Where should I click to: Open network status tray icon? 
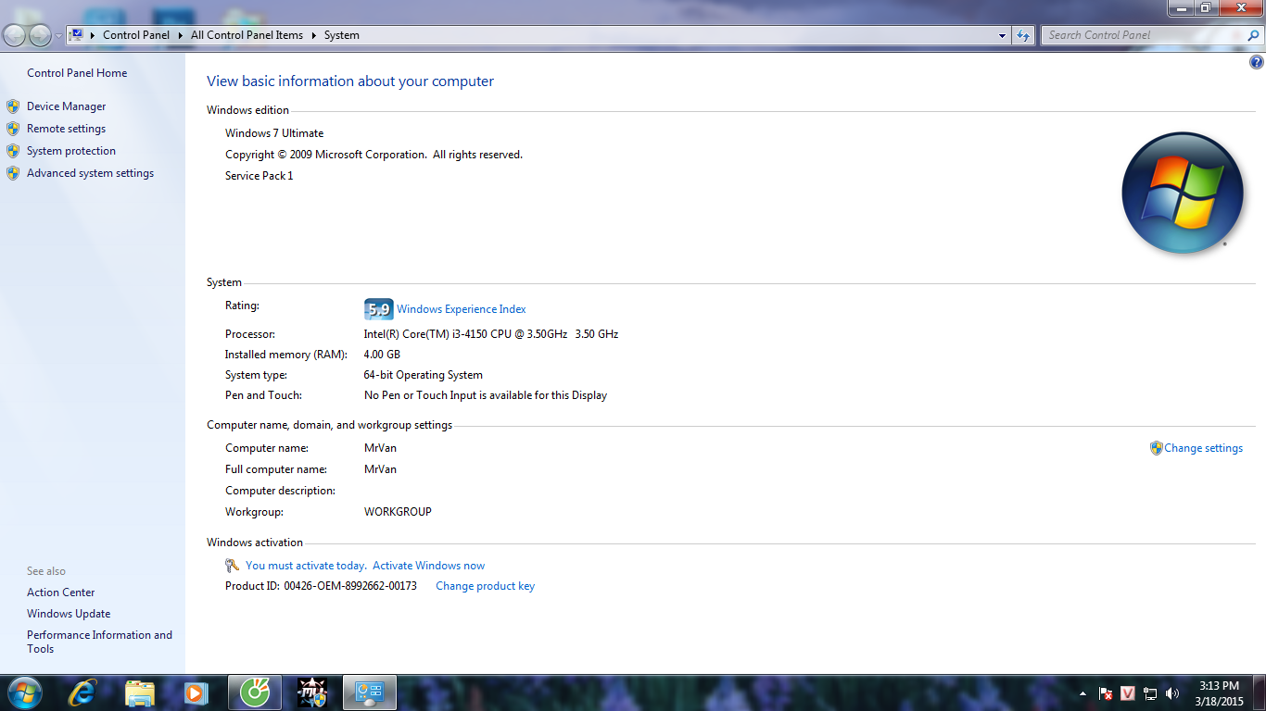tap(1150, 693)
